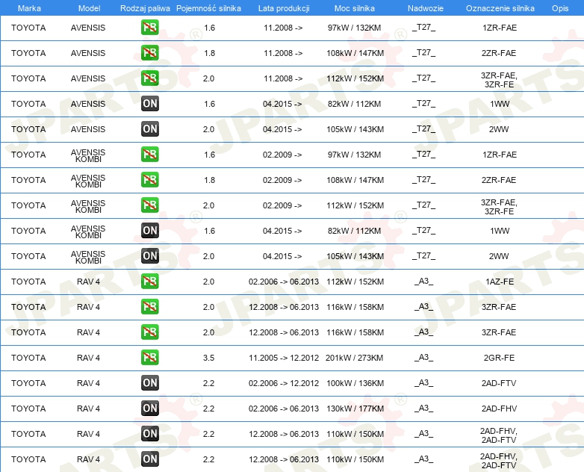Screen dimensions: 584x472
Task: Click petrol icon in Avensis Kombi 2.0 02.2009 row
Action: [149, 205]
